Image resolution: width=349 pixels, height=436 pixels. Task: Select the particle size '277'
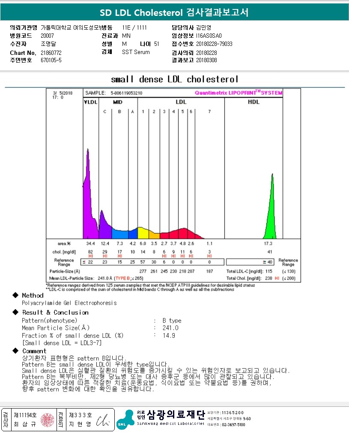[143, 271]
